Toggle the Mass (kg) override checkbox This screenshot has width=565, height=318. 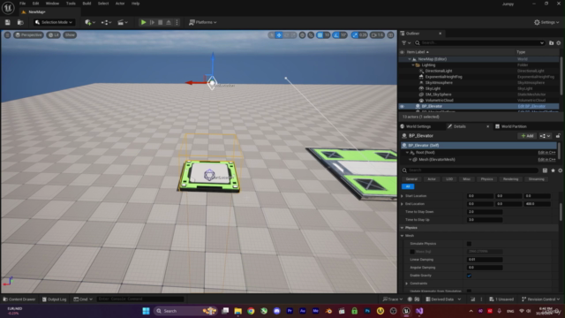[412, 252]
